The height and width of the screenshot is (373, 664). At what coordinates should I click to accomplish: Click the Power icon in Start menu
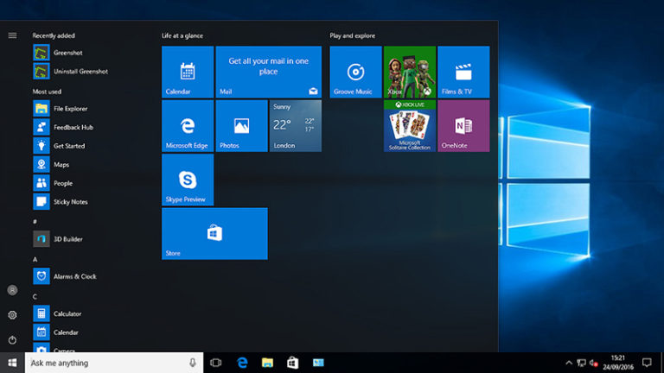pyautogui.click(x=12, y=340)
